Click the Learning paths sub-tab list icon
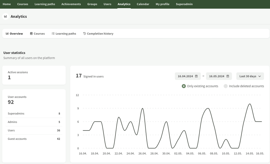Screen dimensions: 270x164 53,33
